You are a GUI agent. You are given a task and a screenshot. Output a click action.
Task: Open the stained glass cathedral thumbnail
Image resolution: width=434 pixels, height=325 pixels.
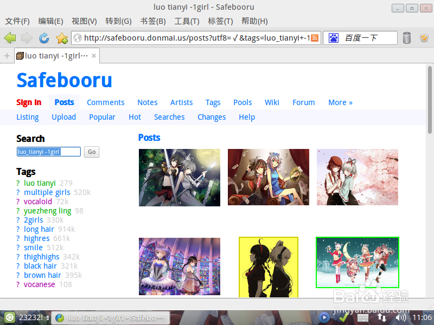tap(180, 266)
